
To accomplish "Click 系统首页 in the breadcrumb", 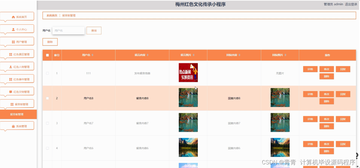I will 52,16.
